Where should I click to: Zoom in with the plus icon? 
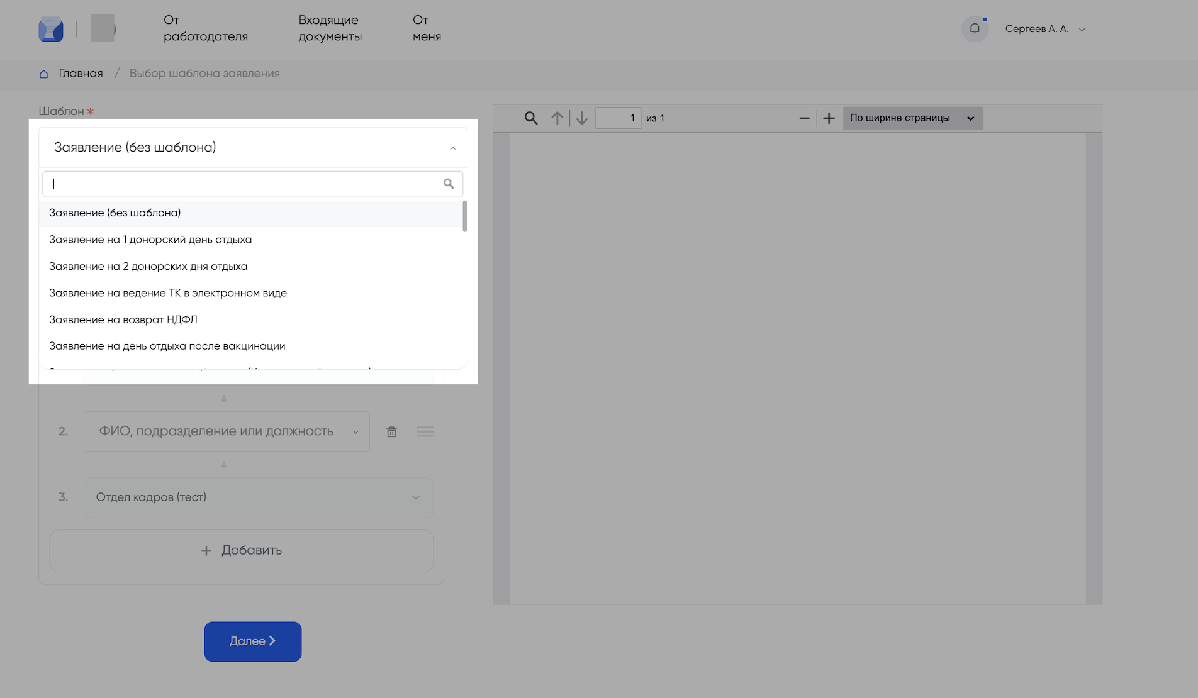829,118
